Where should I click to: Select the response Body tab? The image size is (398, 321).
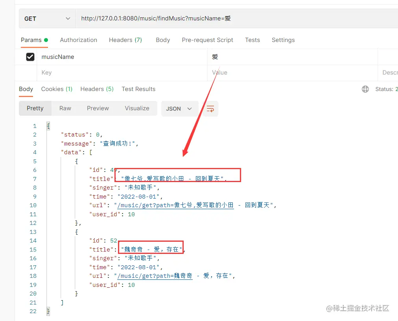pos(26,89)
